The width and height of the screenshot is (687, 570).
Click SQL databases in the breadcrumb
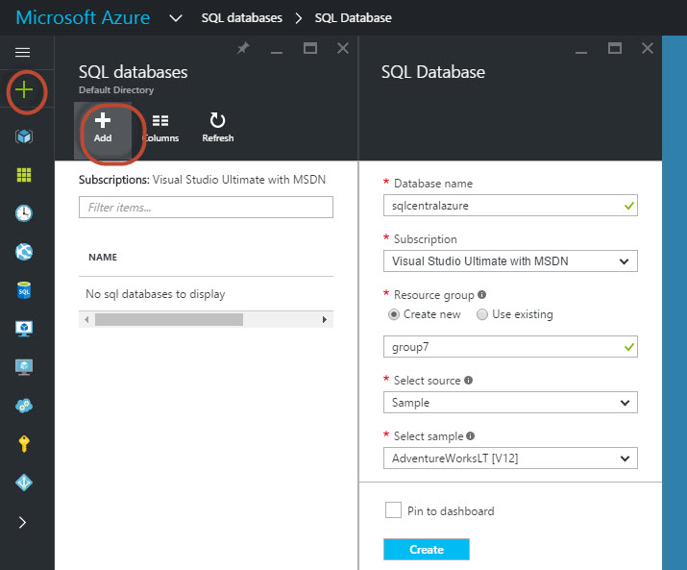pyautogui.click(x=242, y=17)
